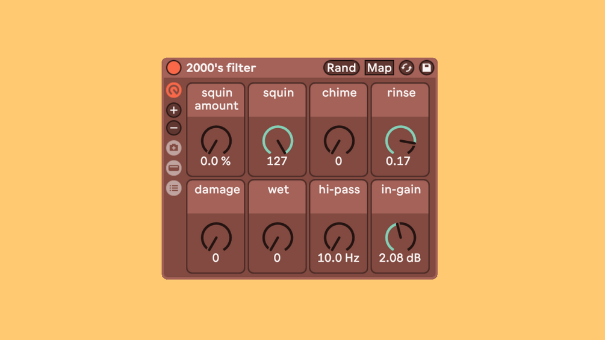605x340 pixels.
Task: Click the 0.0 % value field
Action: tap(216, 161)
